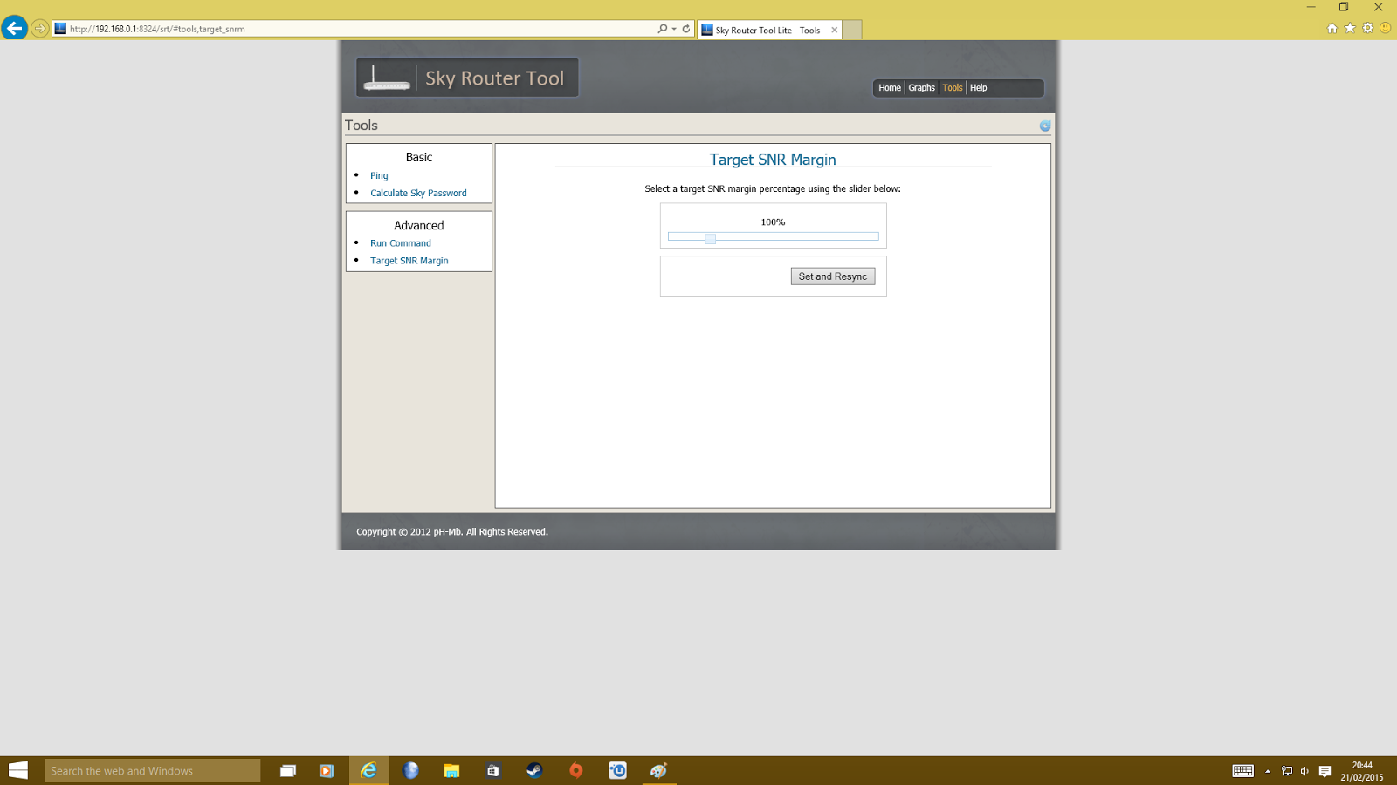Go to the Home navigation item

[x=890, y=88]
